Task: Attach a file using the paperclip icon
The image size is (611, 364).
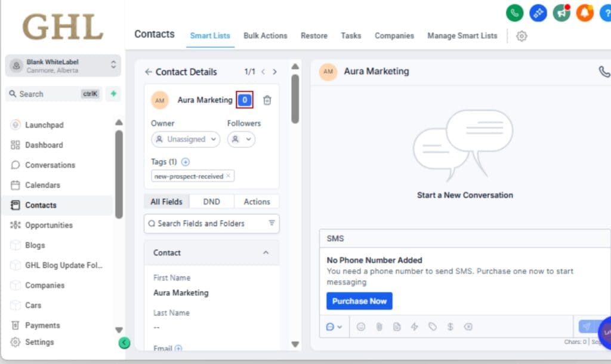Action: coord(379,326)
